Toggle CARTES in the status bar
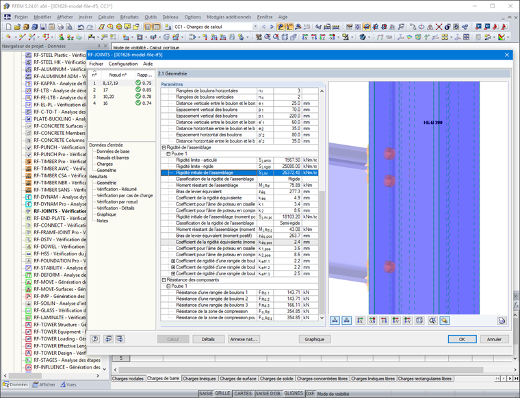Viewport: 520px width, 398px height. coord(243,393)
